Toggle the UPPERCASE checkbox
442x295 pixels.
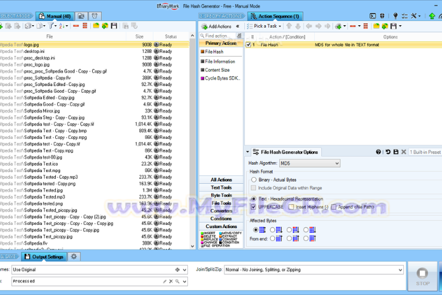[254, 207]
